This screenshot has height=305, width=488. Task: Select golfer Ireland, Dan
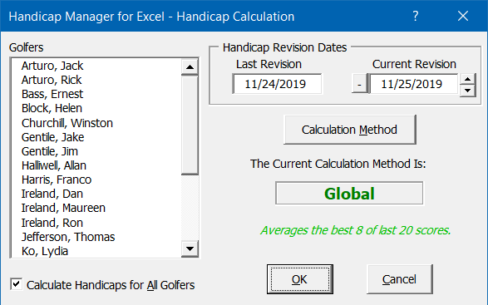click(x=96, y=194)
